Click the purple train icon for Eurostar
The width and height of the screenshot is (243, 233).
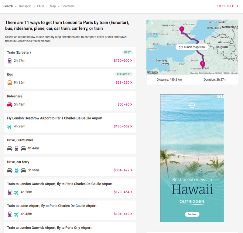[x=10, y=61]
